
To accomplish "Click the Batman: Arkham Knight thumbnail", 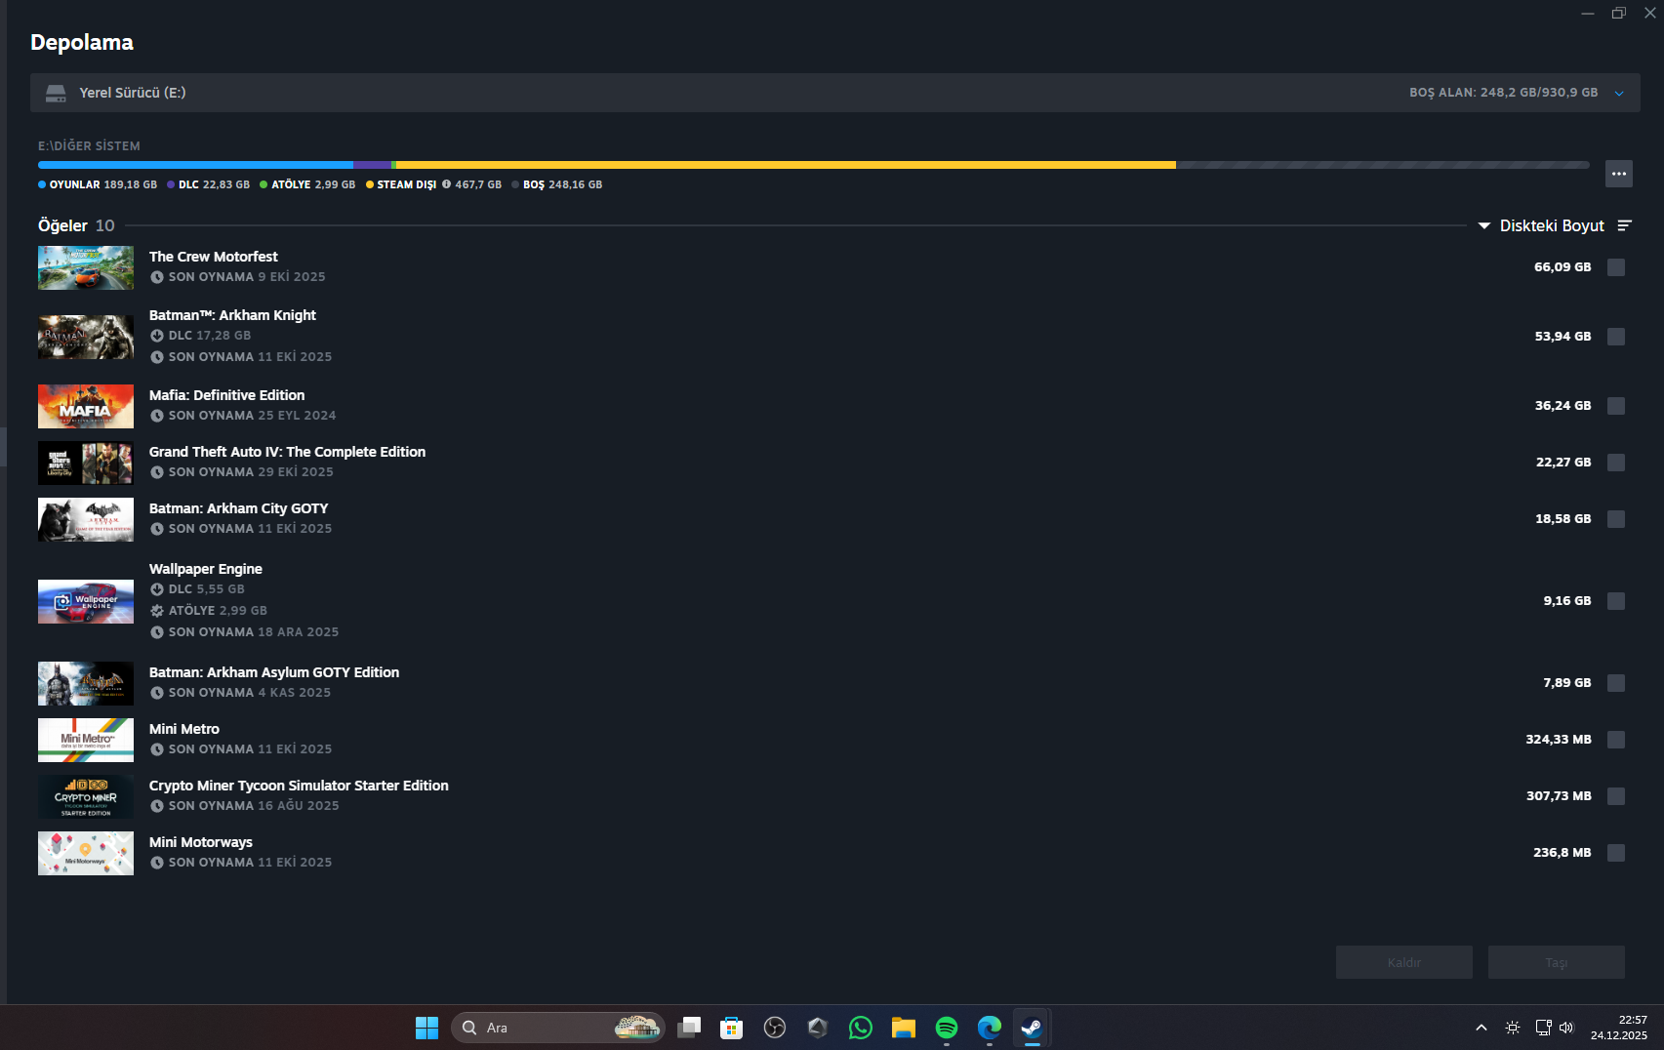I will point(86,337).
